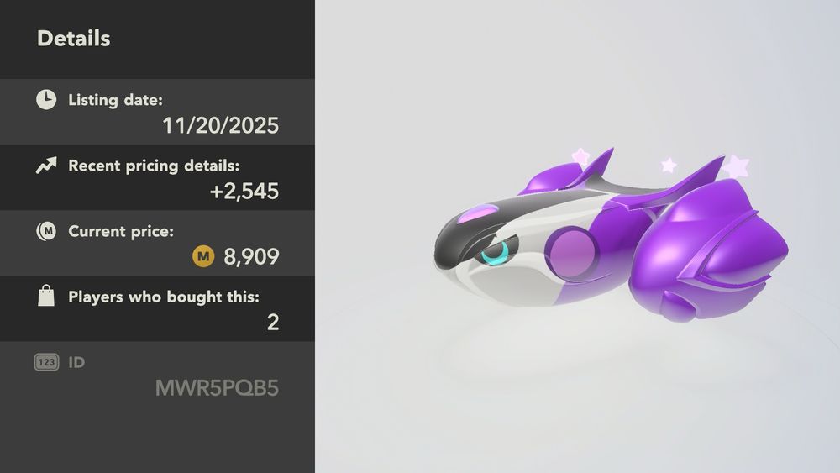The image size is (840, 473).
Task: Click the M coin icon beside Current price label
Action: point(46,231)
